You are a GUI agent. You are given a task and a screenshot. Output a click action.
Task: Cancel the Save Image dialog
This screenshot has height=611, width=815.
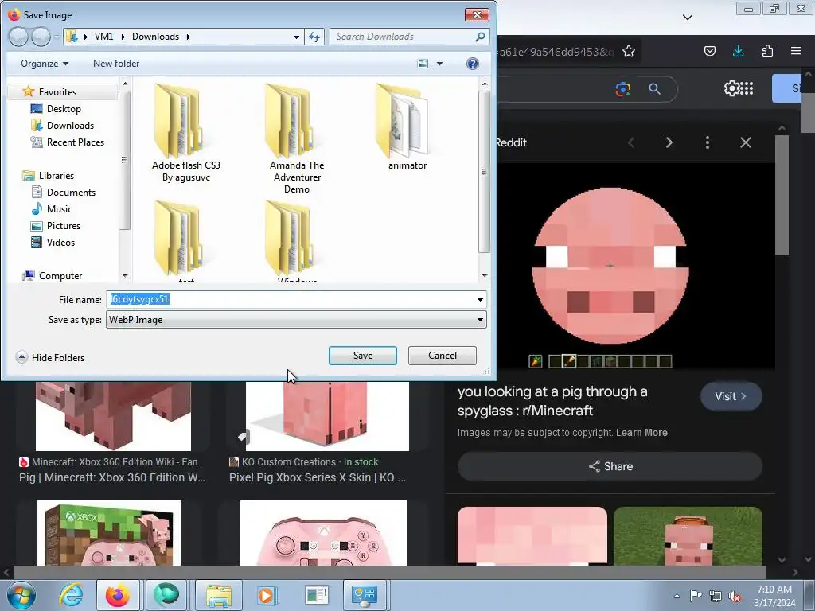[443, 356]
